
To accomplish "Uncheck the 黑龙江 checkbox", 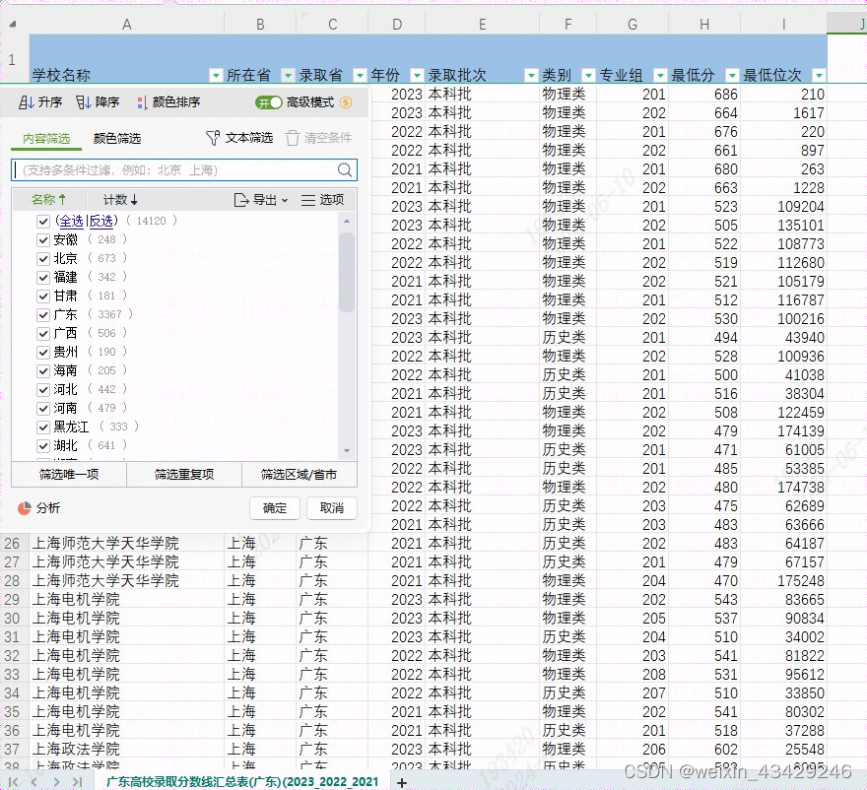I will 43,428.
